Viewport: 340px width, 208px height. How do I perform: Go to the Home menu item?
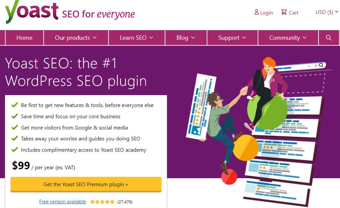pos(24,38)
